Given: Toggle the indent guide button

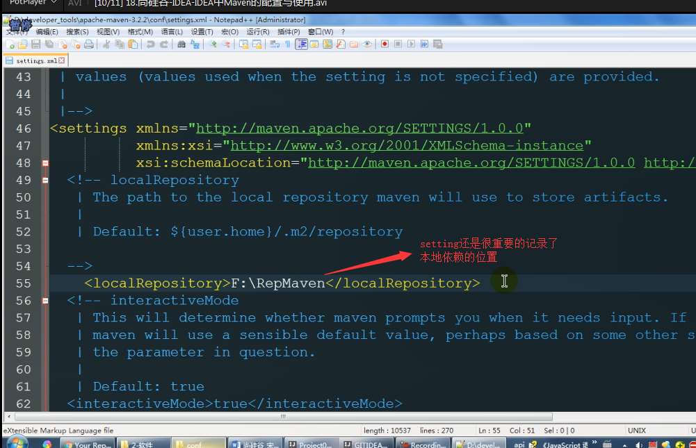Looking at the screenshot, I should point(301,44).
